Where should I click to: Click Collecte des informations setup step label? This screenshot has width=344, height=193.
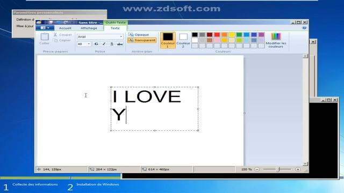click(x=35, y=184)
